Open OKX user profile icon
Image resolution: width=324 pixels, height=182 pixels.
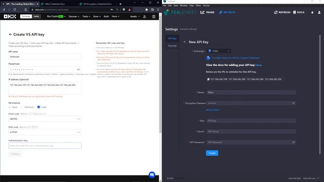pos(144,17)
